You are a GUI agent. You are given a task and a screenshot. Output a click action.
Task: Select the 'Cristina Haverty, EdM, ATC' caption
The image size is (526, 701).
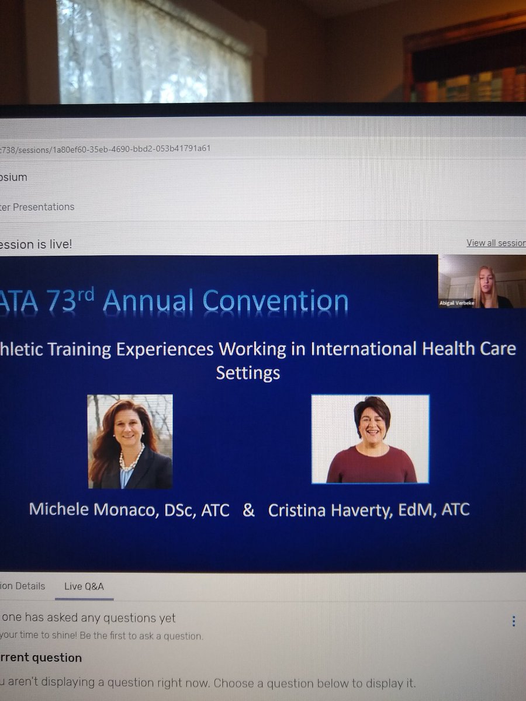click(369, 509)
